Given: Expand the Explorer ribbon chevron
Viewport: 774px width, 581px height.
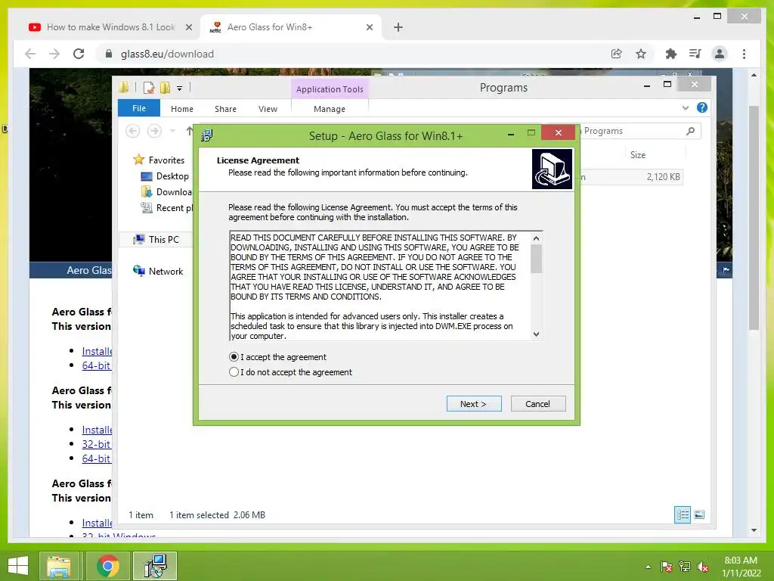Looking at the screenshot, I should click(685, 107).
